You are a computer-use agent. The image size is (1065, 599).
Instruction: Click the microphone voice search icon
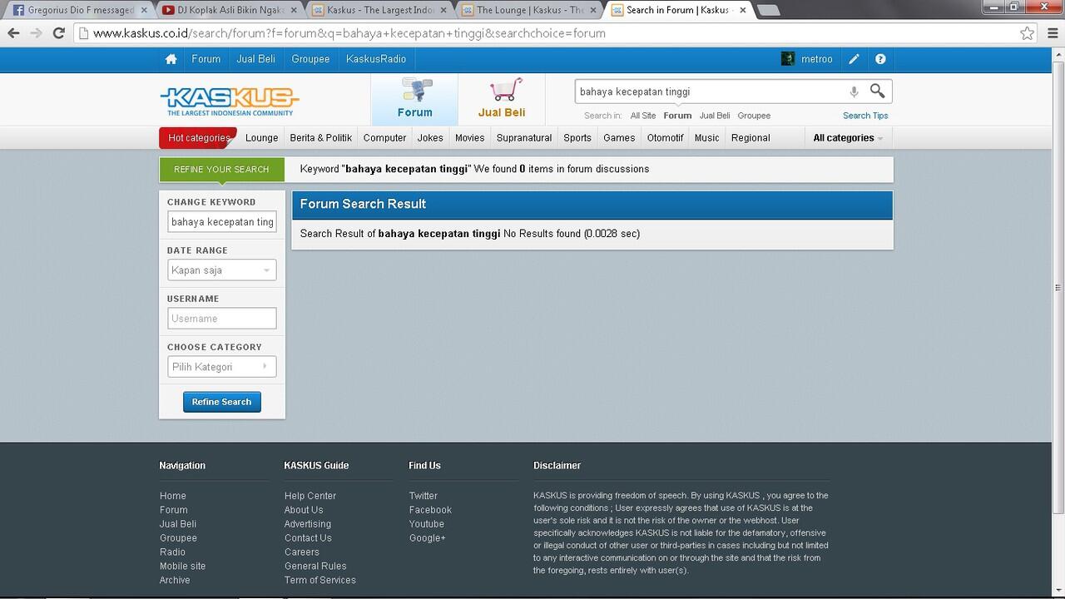point(854,92)
